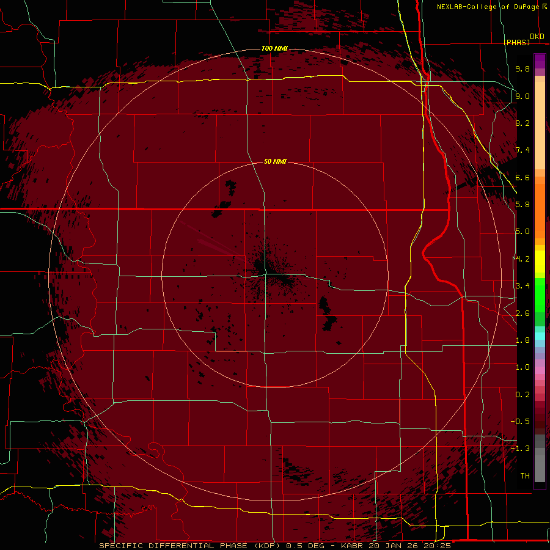Click the 1.0 legend value

click(522, 367)
